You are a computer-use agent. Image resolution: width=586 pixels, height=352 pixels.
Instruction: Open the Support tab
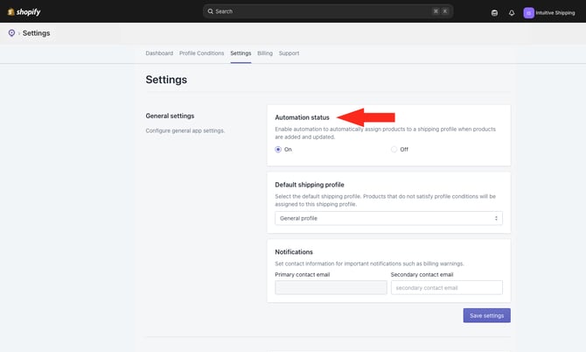click(289, 53)
